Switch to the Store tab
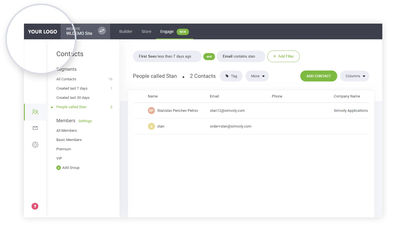 pyautogui.click(x=146, y=31)
